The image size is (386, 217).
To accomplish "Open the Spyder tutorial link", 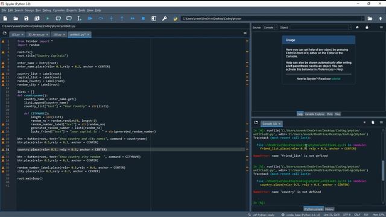I will 336,79.
